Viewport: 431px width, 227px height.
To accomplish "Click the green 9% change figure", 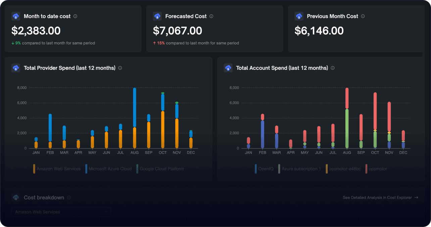I will 16,43.
